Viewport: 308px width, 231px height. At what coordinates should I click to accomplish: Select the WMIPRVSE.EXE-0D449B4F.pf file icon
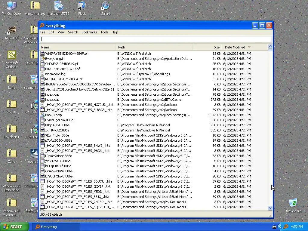pos(42,54)
